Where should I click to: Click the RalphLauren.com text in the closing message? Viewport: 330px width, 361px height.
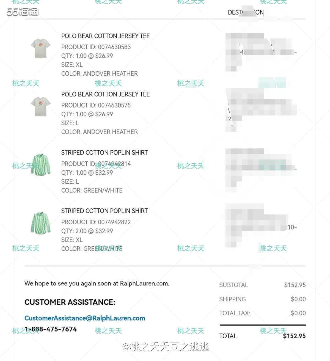pyautogui.click(x=144, y=283)
